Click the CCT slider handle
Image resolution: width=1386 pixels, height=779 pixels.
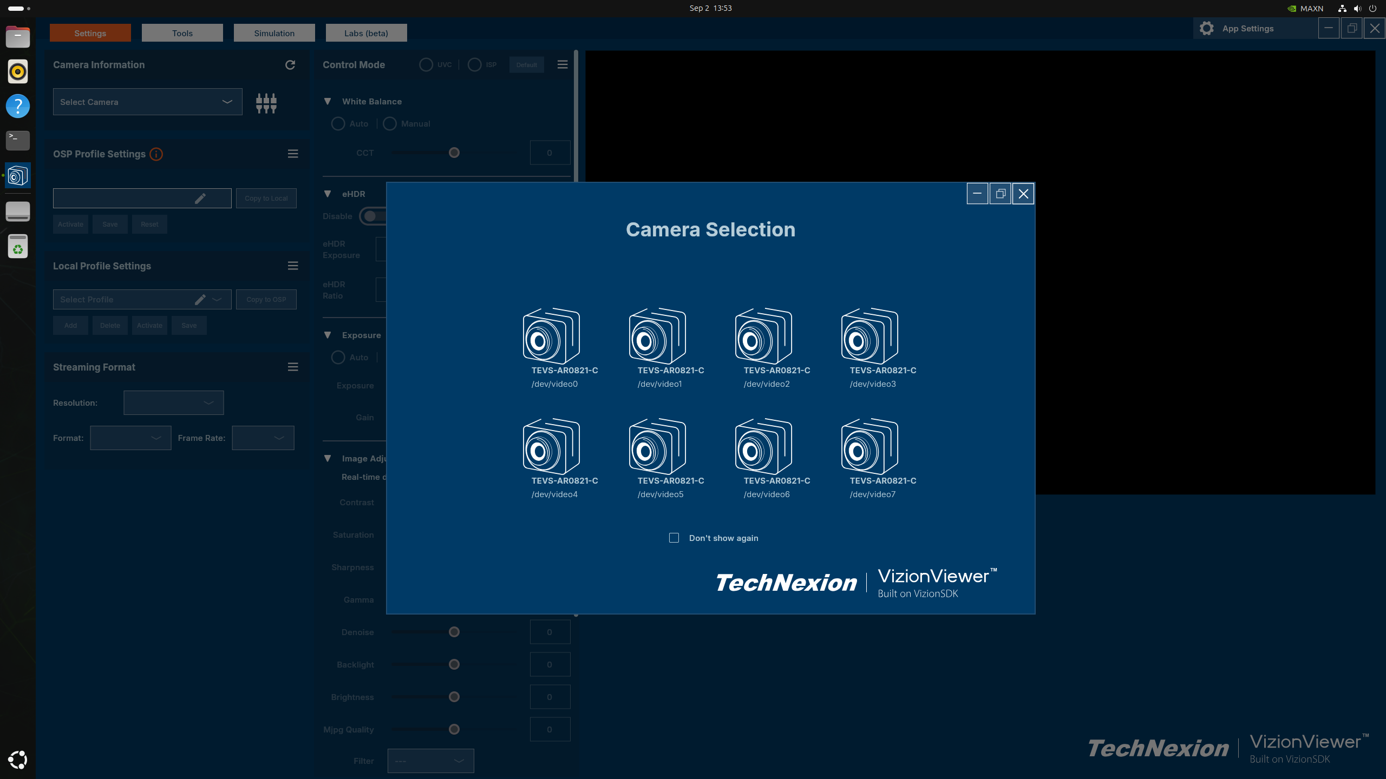454,153
